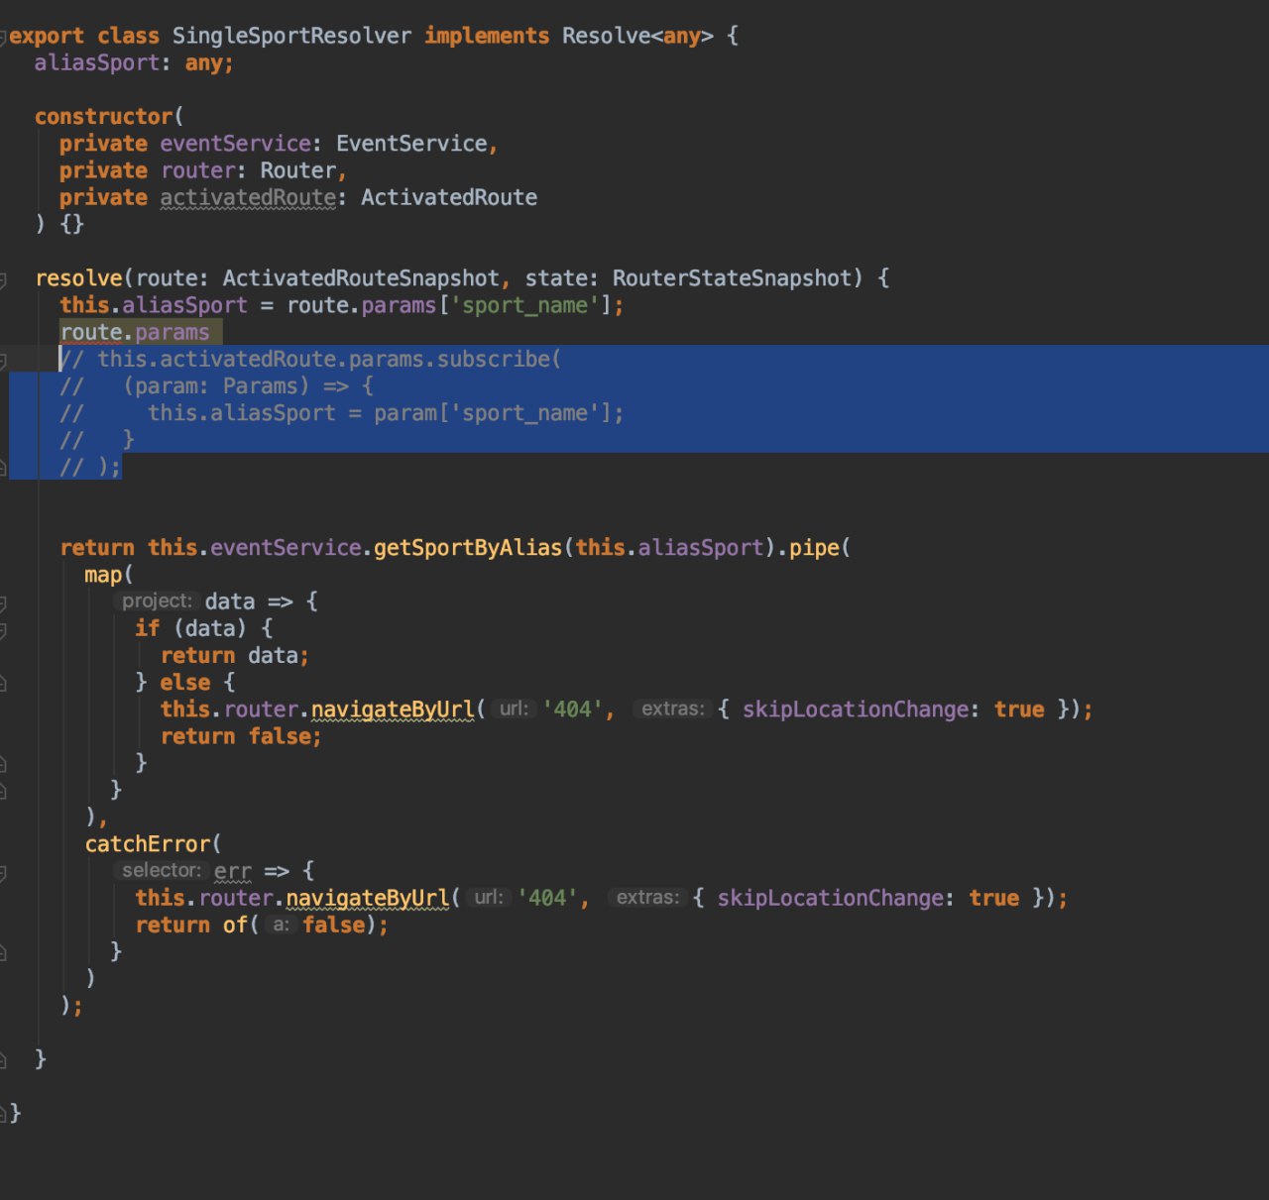The width and height of the screenshot is (1269, 1200).
Task: Click 'Resolve<any>' in the class declaration
Action: pos(637,36)
